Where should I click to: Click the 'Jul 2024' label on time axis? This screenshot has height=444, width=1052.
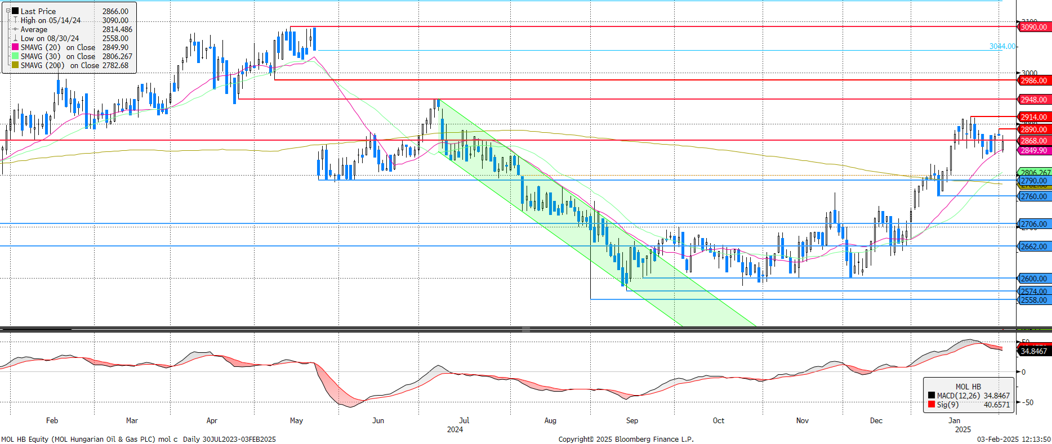[x=458, y=425]
